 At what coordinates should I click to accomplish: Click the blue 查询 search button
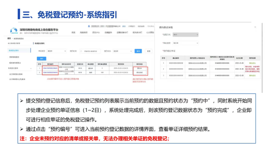click(138, 51)
